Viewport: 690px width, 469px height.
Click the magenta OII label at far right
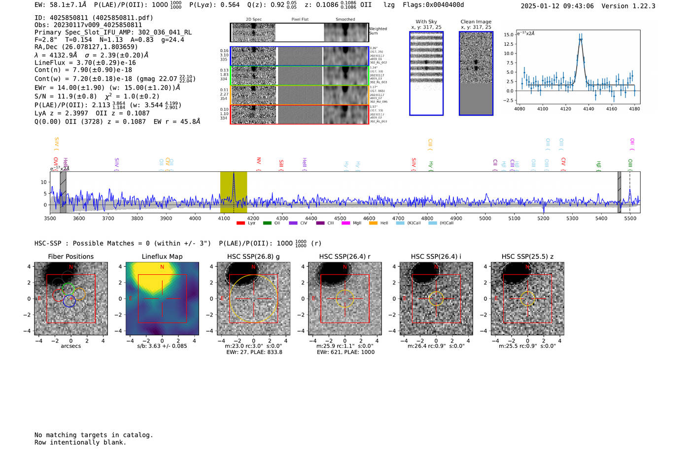tap(632, 144)
